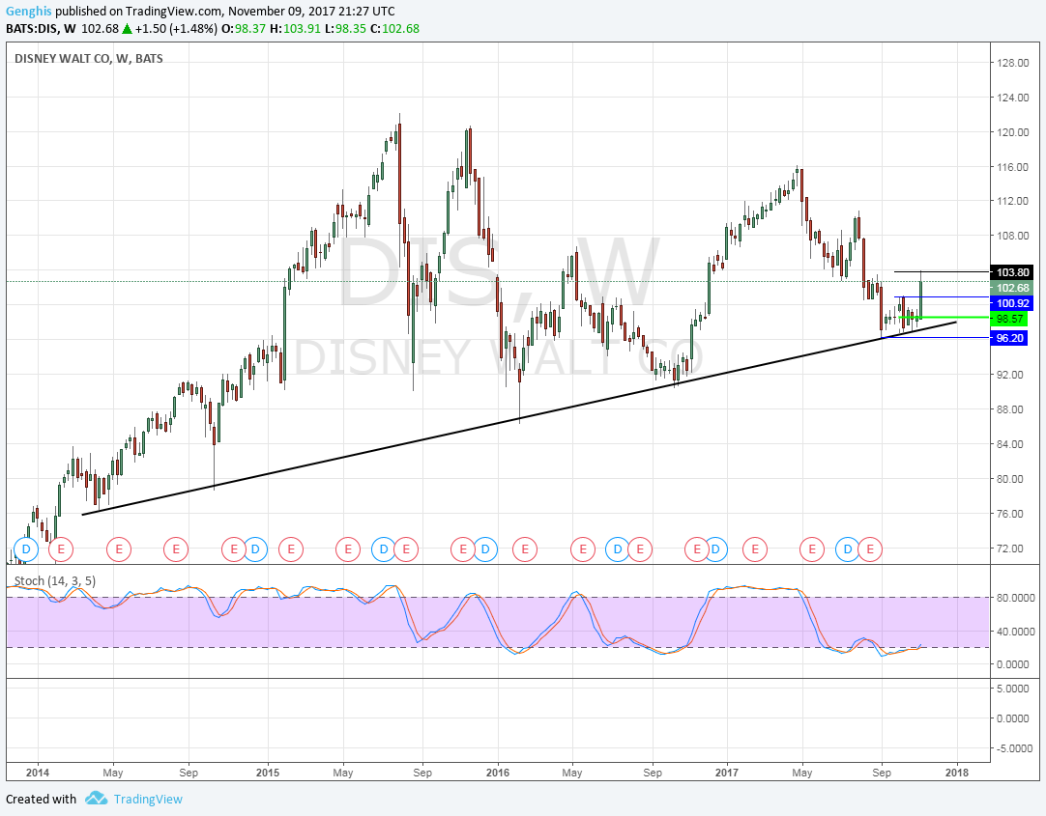Click the high value H:103.91
Screen dimensions: 1046x816
click(295, 29)
